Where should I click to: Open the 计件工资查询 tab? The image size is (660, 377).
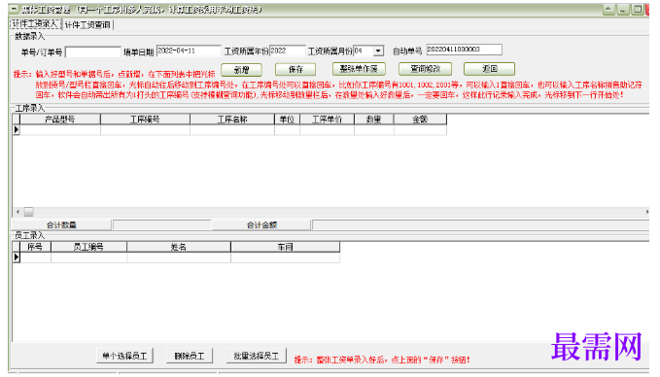pyautogui.click(x=87, y=25)
